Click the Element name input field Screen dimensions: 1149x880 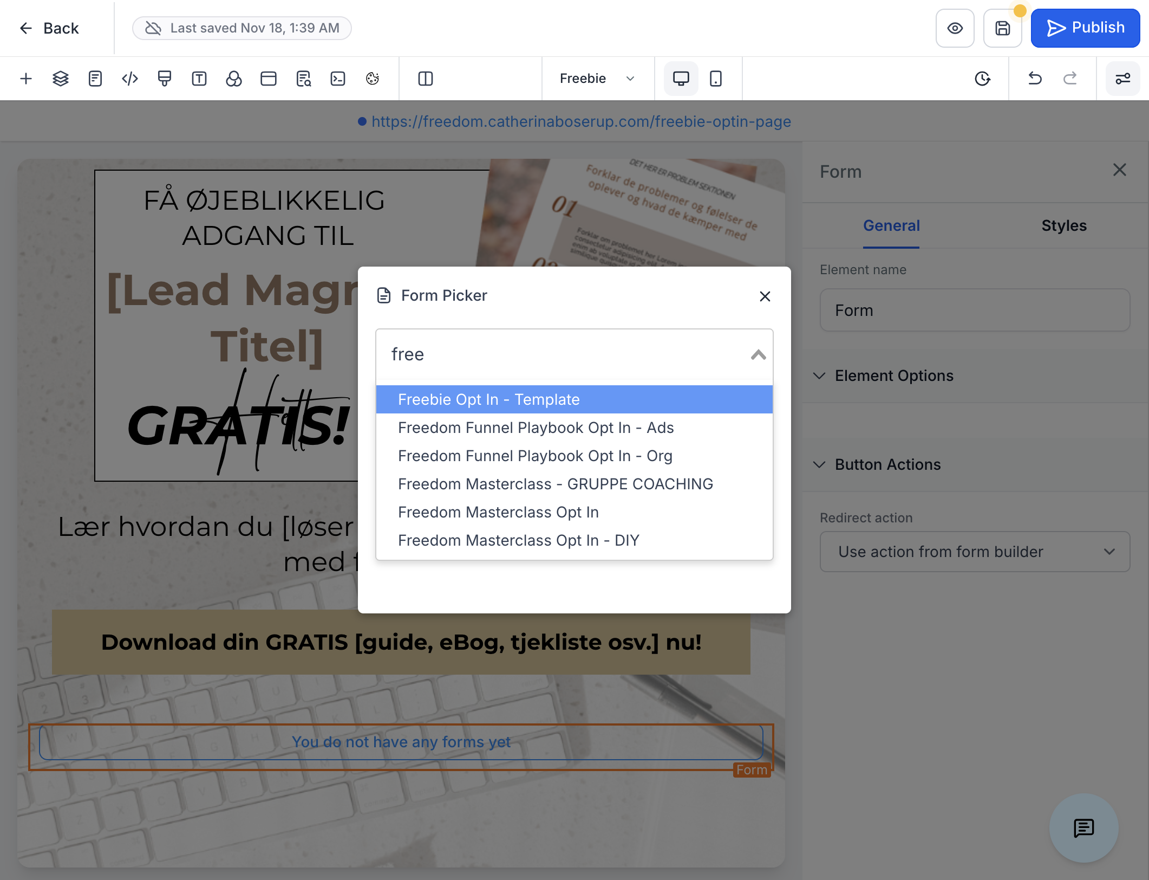click(975, 310)
